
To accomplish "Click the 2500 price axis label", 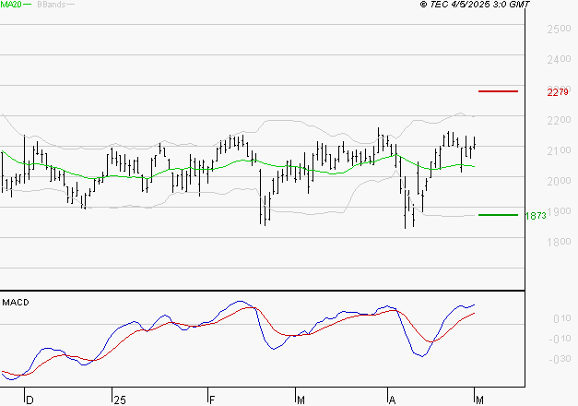I will click(559, 29).
